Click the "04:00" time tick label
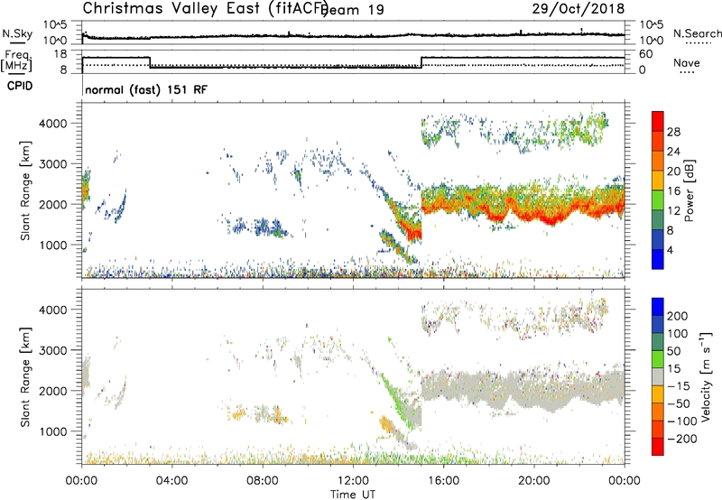The height and width of the screenshot is (500, 722). click(171, 481)
